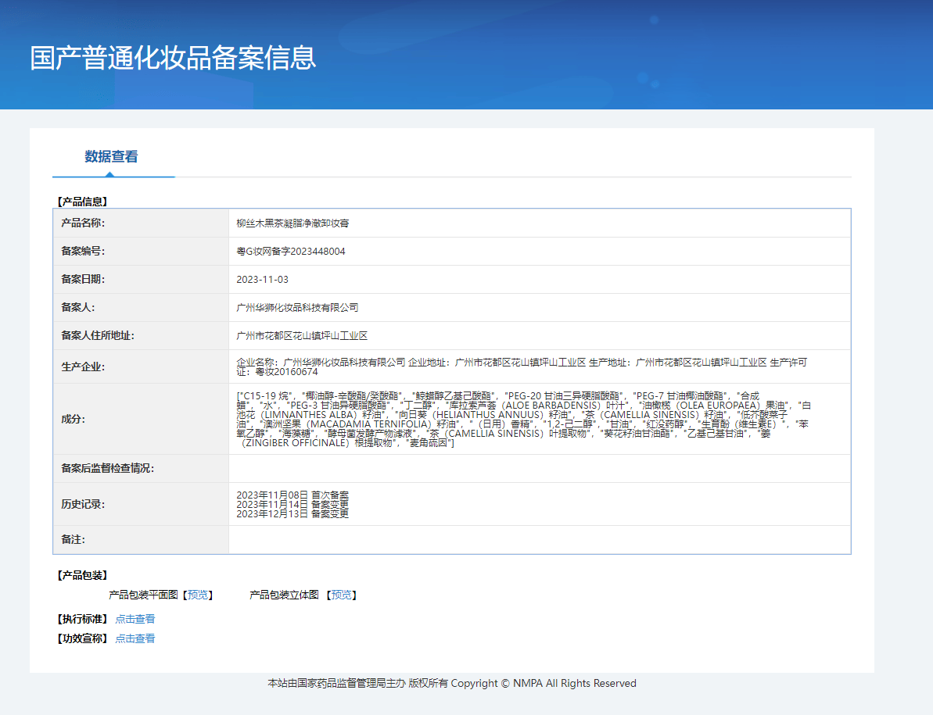Screen dimensions: 933x715
Task: Select filing number 粤G妆网备字2023448004
Action: click(x=290, y=252)
